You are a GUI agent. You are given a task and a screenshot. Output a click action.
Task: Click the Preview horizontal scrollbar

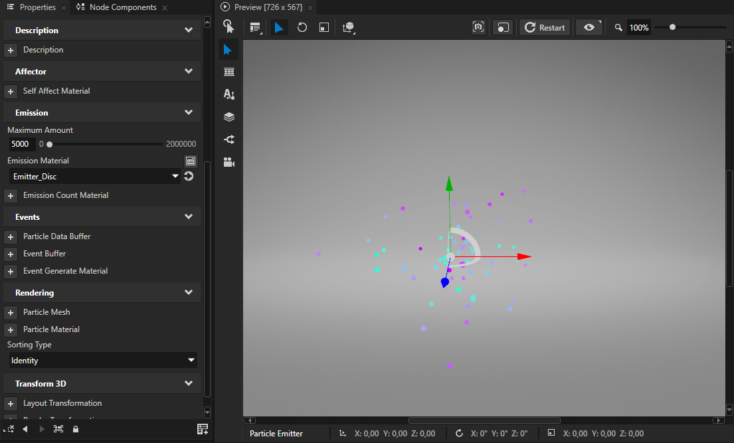484,420
